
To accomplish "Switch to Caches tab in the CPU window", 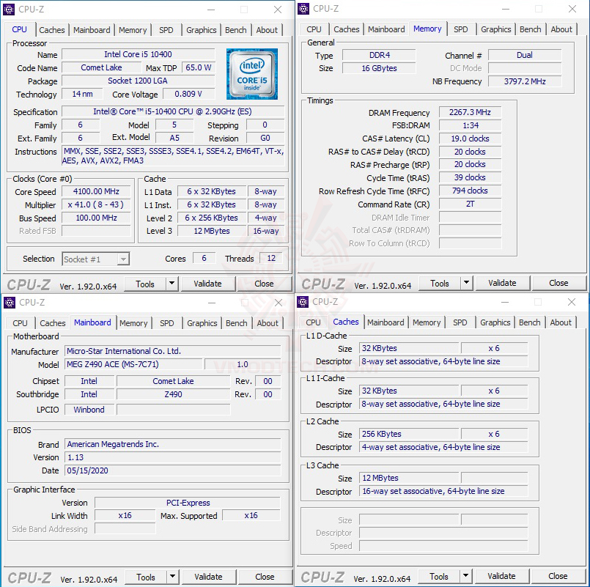I will (x=52, y=30).
